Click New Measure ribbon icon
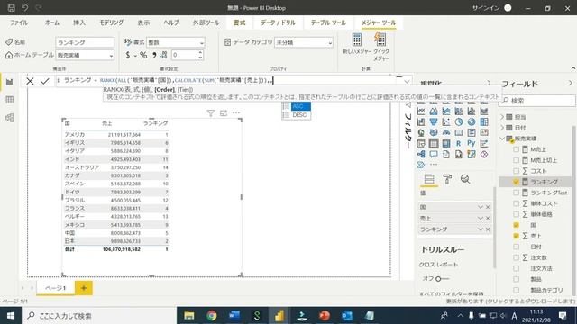The image size is (577, 324). (x=357, y=44)
